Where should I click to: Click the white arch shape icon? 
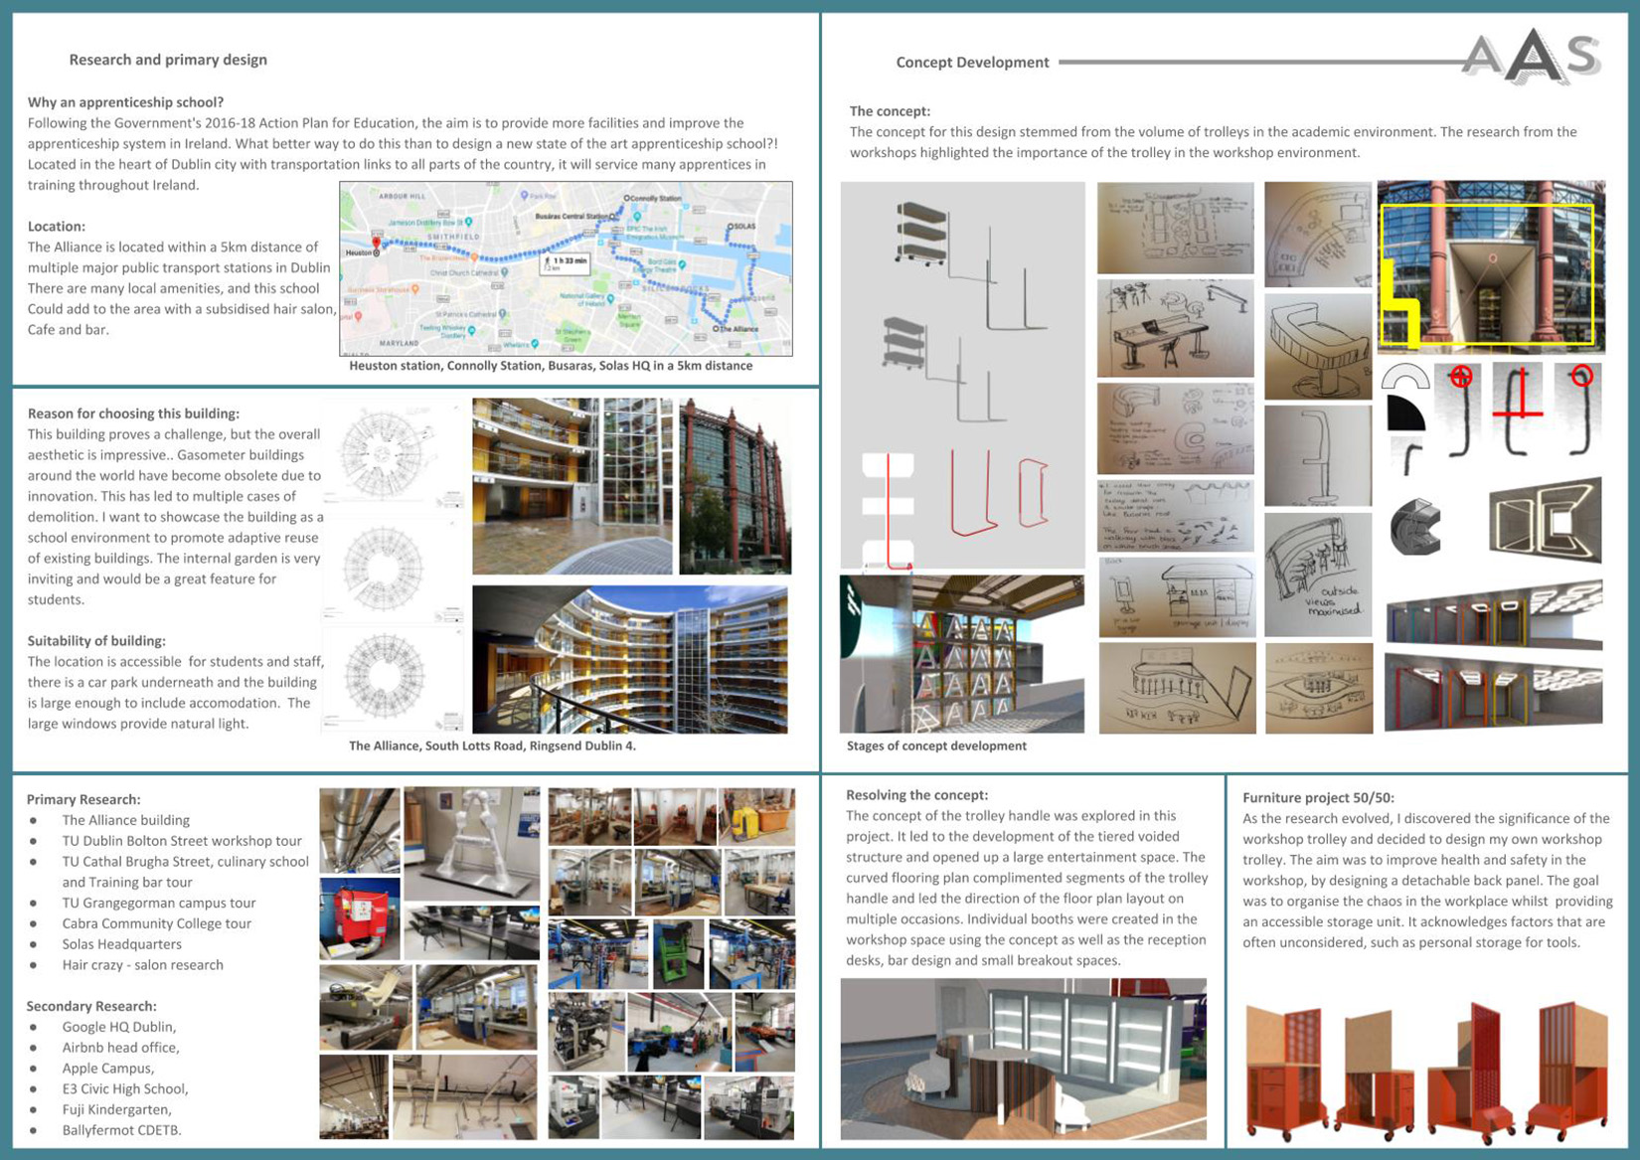click(1405, 377)
